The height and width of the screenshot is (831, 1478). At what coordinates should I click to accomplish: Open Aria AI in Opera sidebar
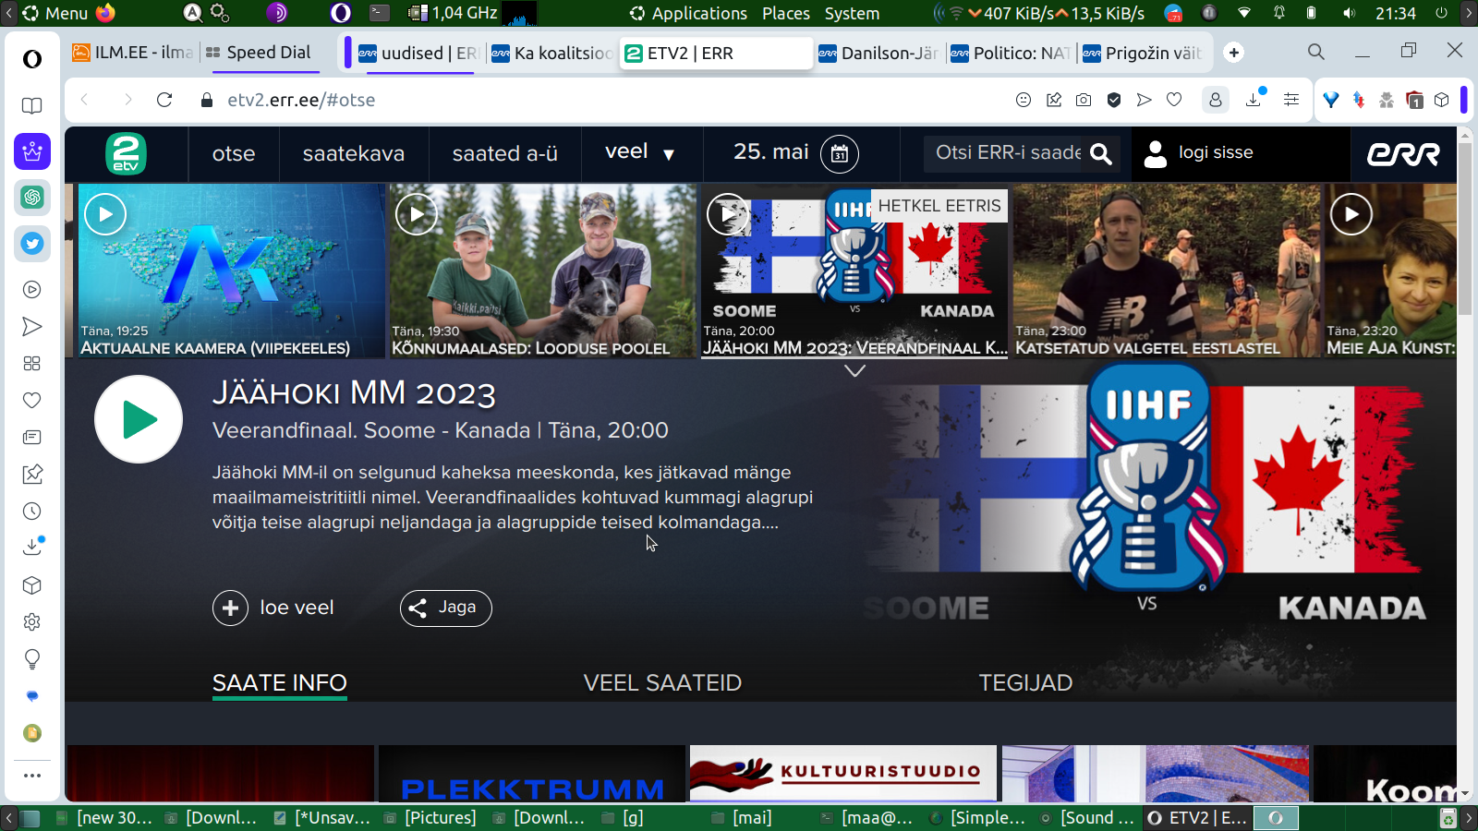pos(32,151)
